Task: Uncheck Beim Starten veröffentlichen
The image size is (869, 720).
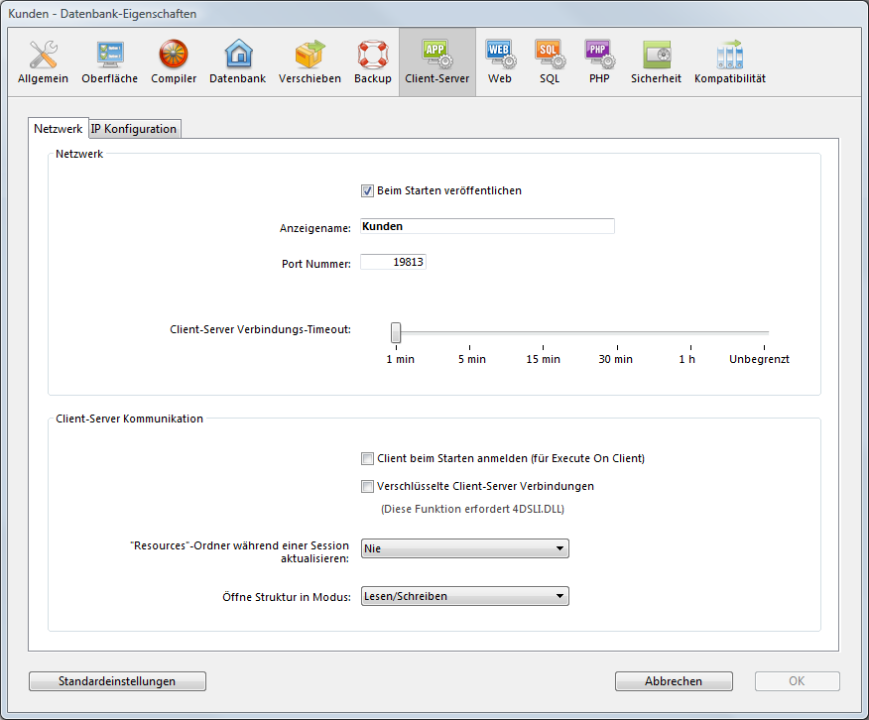Action: coord(367,190)
